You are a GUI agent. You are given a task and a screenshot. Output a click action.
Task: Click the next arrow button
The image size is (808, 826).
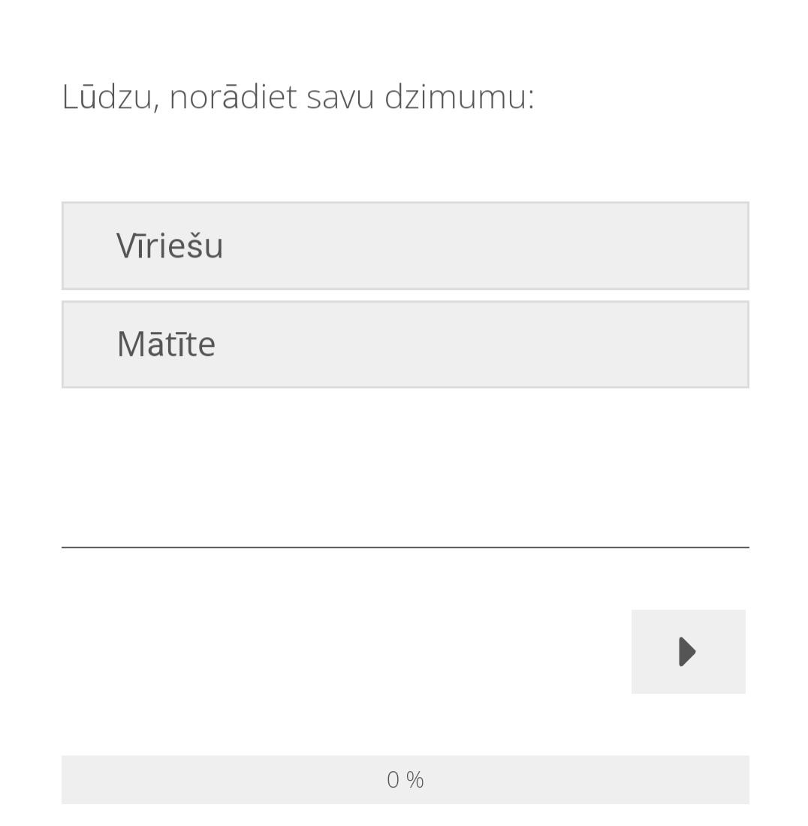(x=688, y=652)
